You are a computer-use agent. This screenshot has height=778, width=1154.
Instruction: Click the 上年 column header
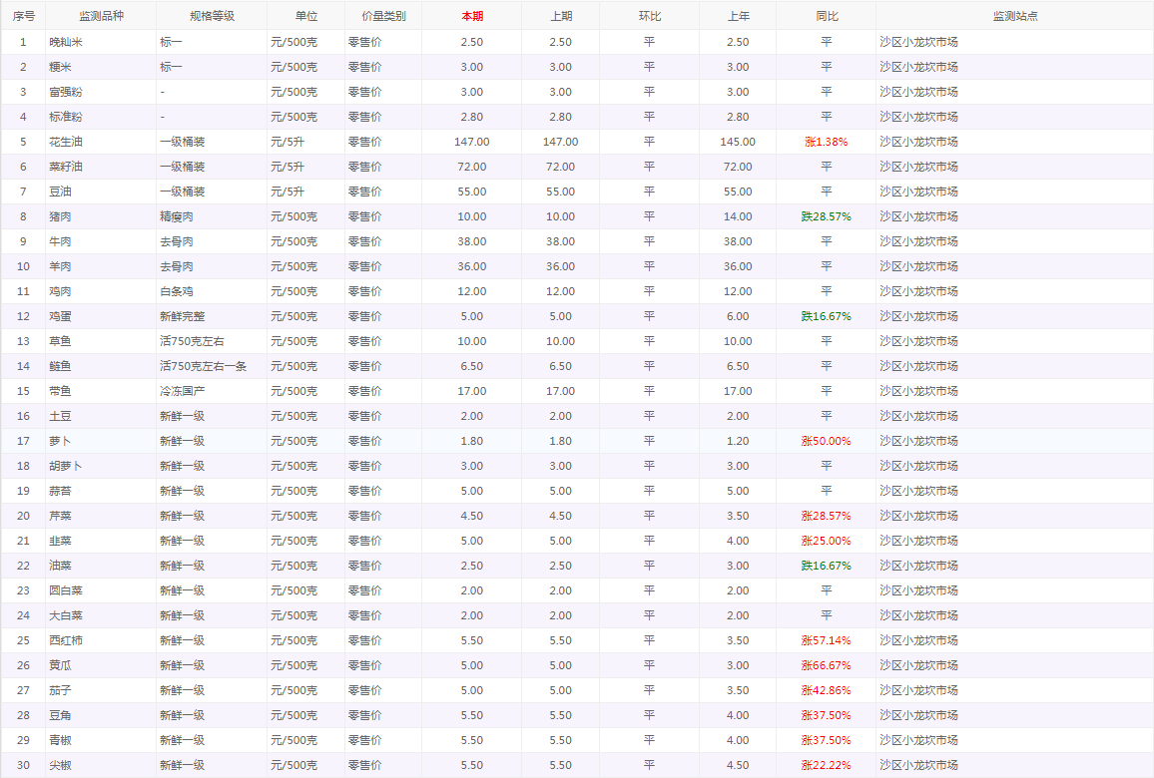737,16
